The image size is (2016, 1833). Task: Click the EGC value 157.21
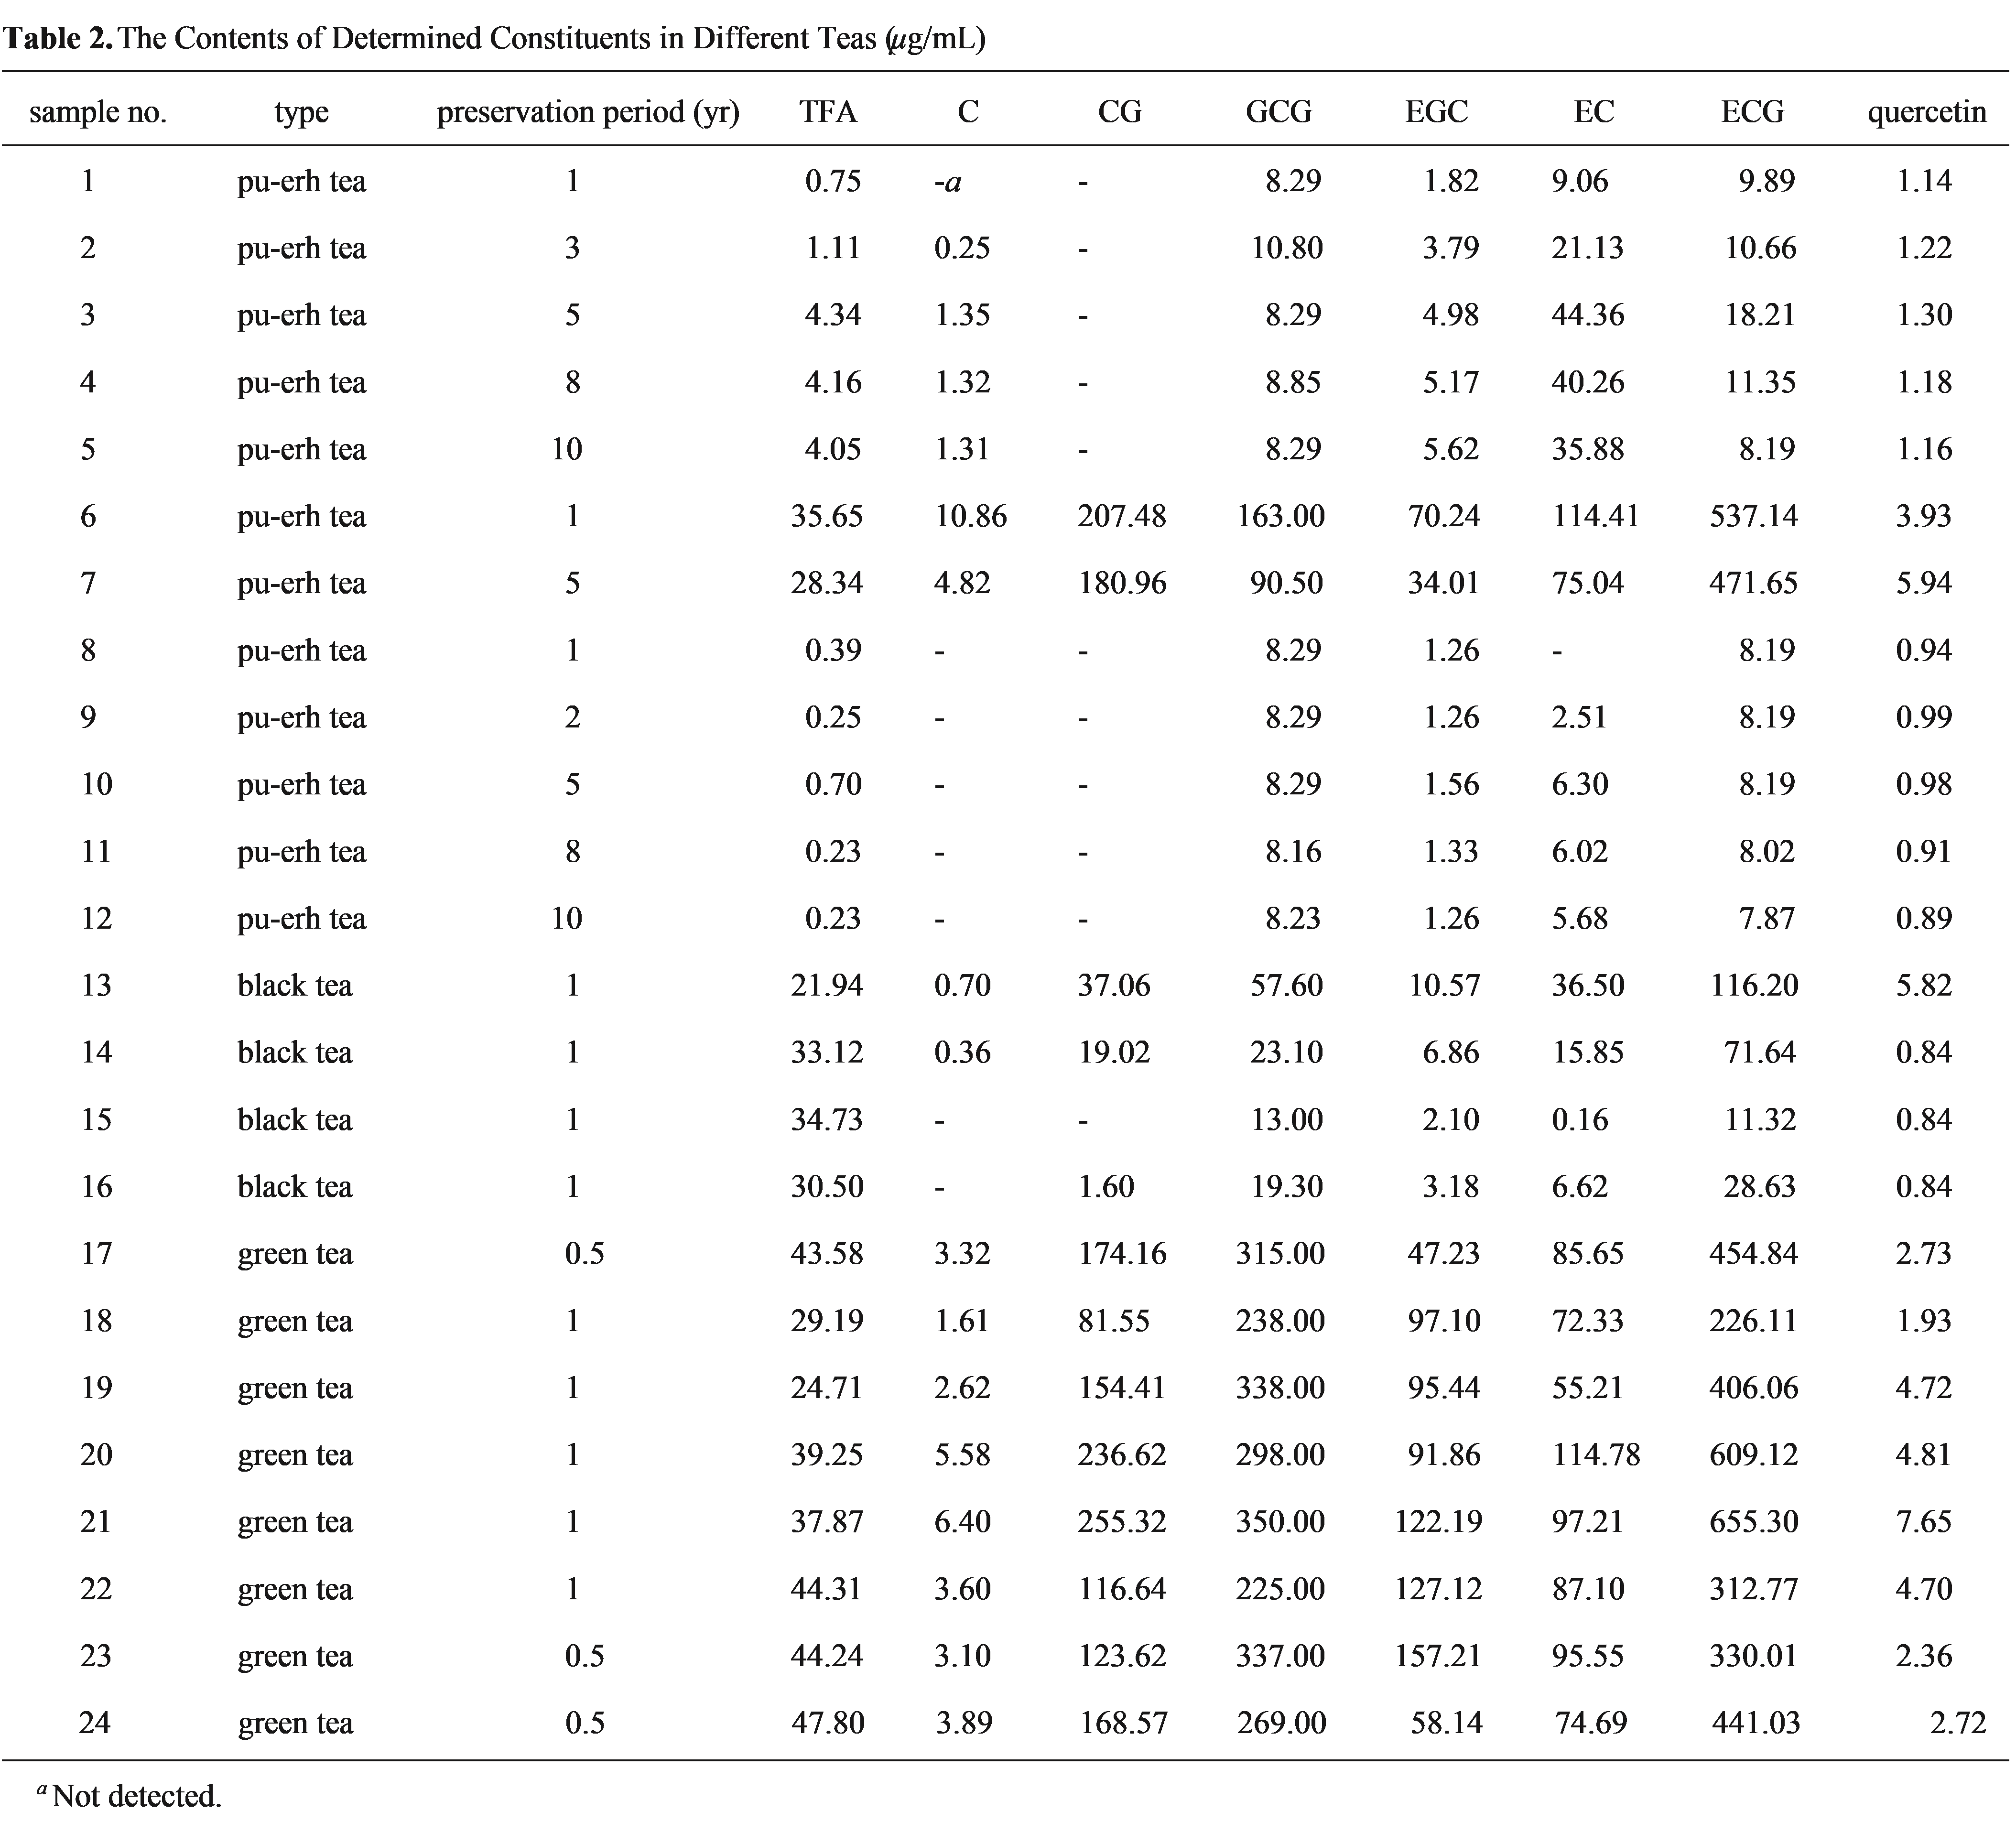point(1439,1656)
